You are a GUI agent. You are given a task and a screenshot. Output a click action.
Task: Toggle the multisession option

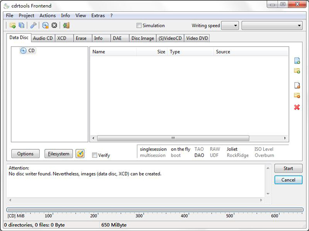pyautogui.click(x=153, y=156)
